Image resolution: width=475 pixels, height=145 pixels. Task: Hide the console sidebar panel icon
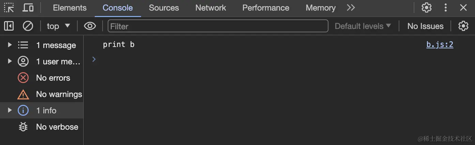(9, 26)
